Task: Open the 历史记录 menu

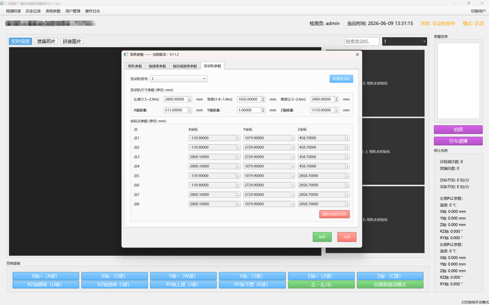Action: (x=33, y=11)
